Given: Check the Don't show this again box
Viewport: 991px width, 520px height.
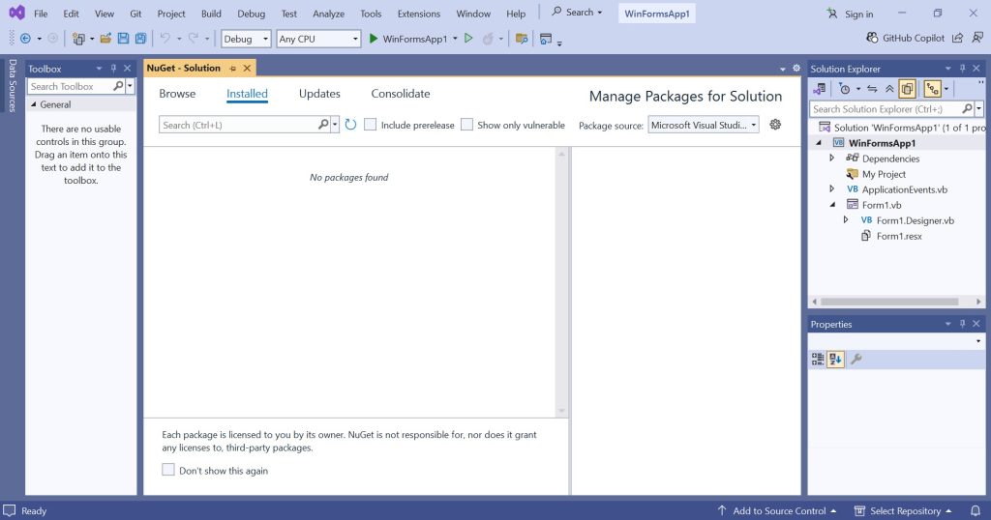Looking at the screenshot, I should tap(168, 470).
